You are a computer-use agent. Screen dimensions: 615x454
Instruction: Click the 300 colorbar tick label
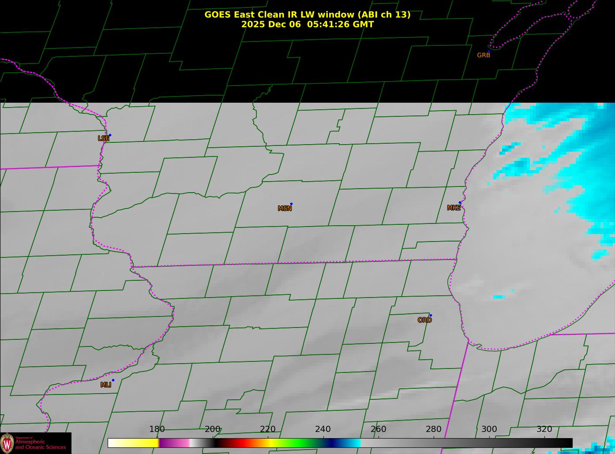489,429
